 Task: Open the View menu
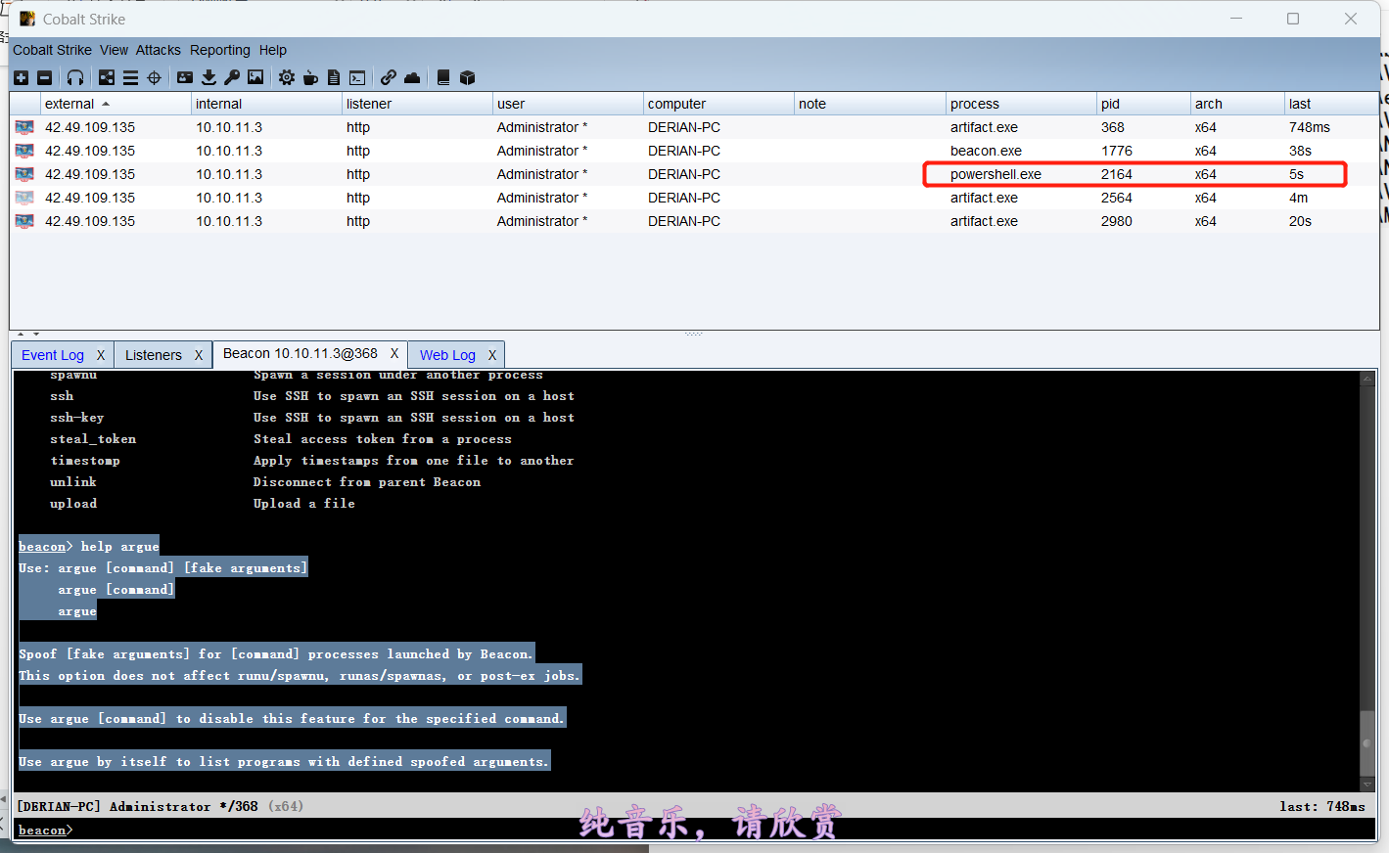click(x=114, y=50)
